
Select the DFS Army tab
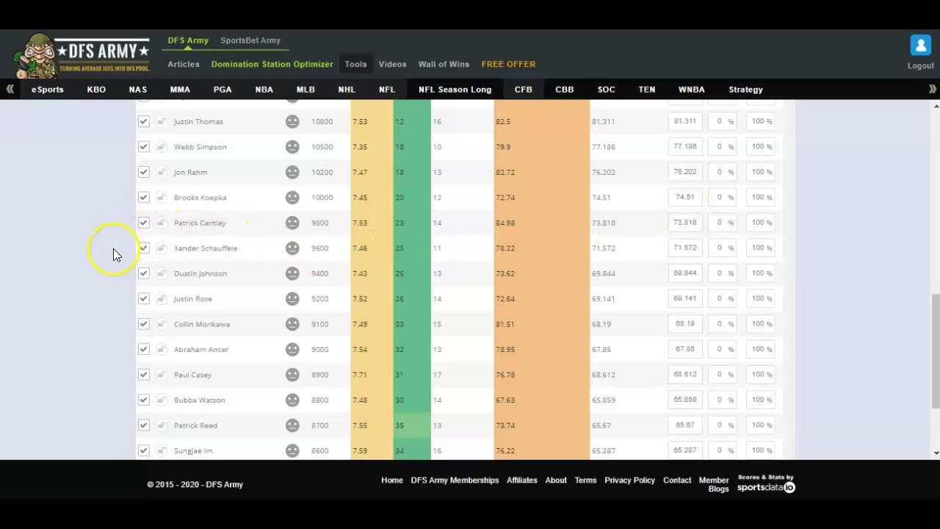188,40
